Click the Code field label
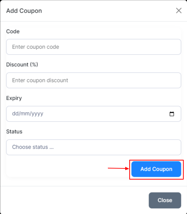Image resolution: width=187 pixels, height=214 pixels. tap(13, 31)
